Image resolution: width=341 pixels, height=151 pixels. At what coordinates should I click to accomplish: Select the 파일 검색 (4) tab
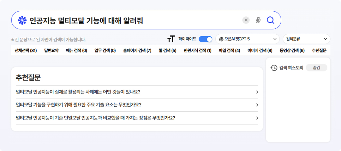[229, 50]
